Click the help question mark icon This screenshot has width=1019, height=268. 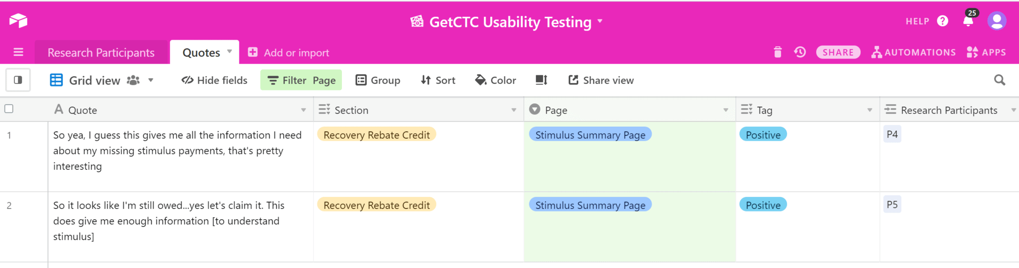tap(943, 21)
